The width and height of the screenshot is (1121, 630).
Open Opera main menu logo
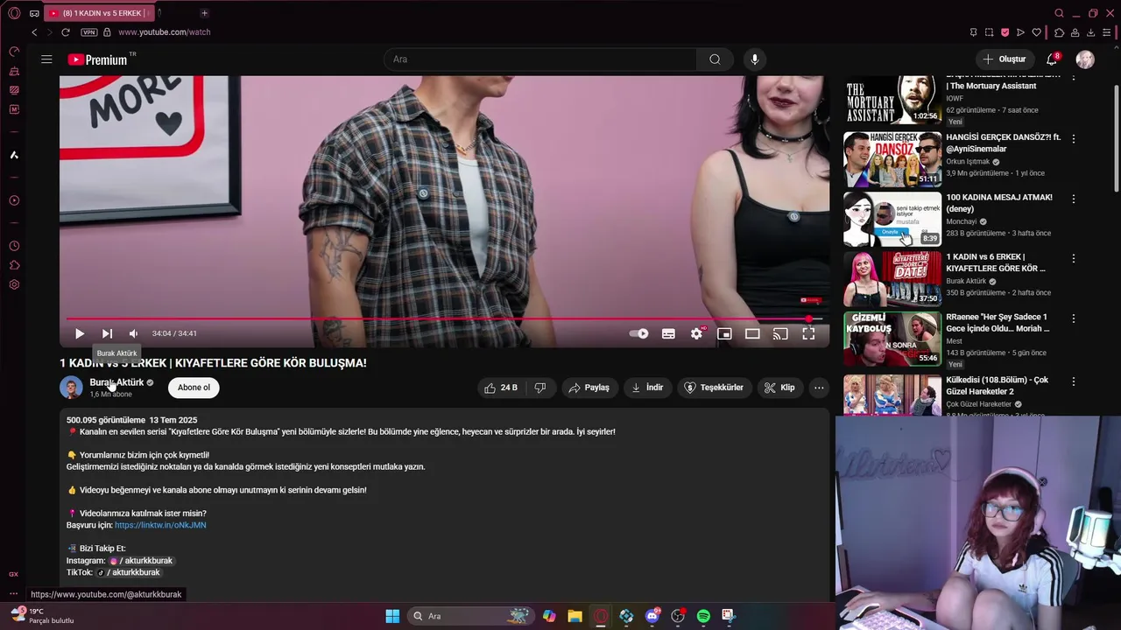click(x=14, y=13)
